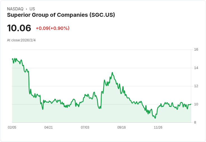Click the 16 price axis label
This screenshot has height=142, width=206.
(196, 49)
